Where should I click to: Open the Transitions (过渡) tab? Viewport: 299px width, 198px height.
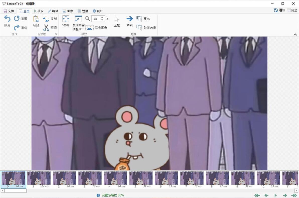click(x=83, y=11)
